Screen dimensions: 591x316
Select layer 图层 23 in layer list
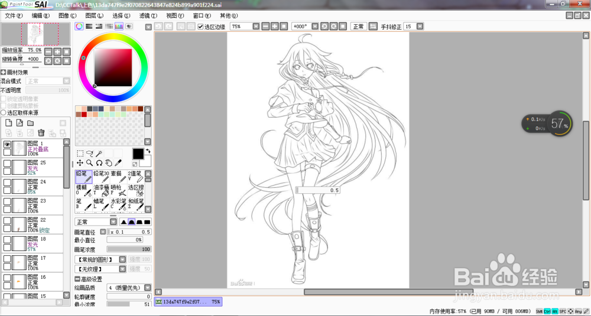point(33,206)
